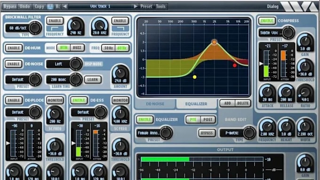Toggle the De-Hum ENABLE switch
This screenshot has height=180, width=320.
(x=14, y=48)
